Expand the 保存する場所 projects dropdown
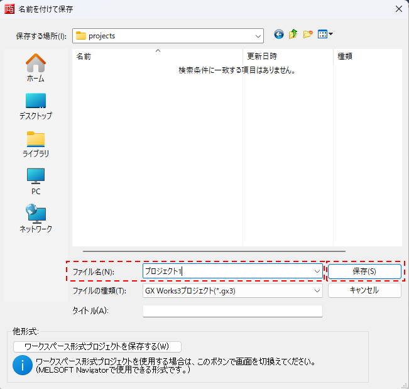Image resolution: width=409 pixels, height=389 pixels. click(258, 36)
